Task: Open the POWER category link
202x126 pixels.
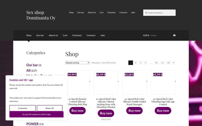Action: click(x=33, y=124)
